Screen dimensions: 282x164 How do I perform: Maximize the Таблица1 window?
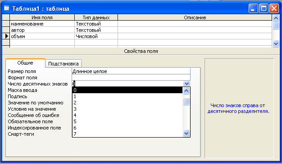click(264, 9)
